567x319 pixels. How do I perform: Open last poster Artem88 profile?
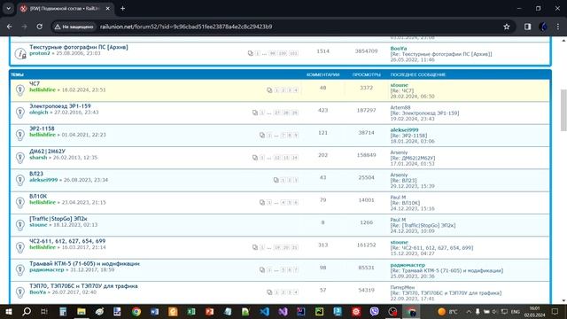click(x=400, y=107)
